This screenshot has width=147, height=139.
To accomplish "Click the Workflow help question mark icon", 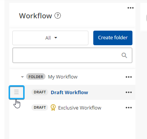I will 57,16.
